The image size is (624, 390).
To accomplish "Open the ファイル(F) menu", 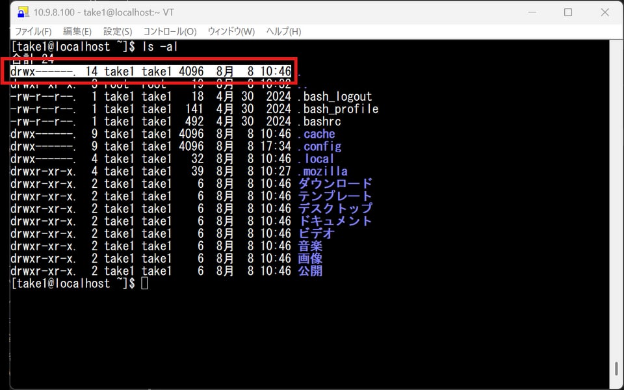I will [x=33, y=31].
